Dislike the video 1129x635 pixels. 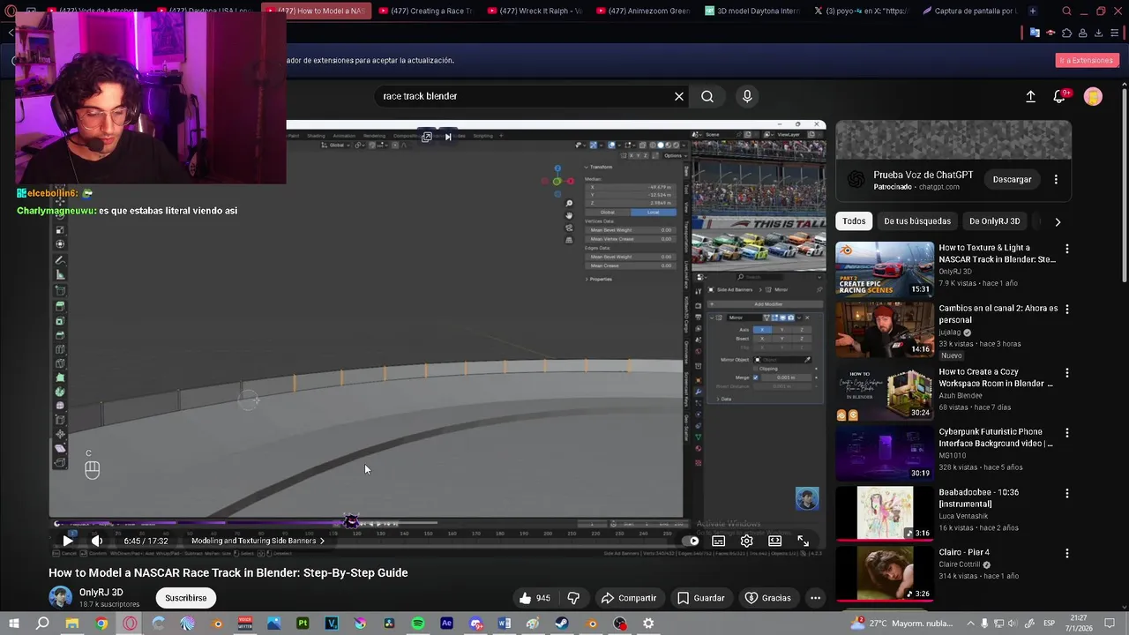click(x=573, y=598)
